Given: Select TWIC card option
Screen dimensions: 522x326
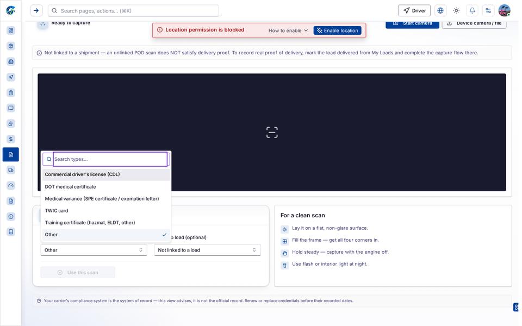Looking at the screenshot, I should pyautogui.click(x=106, y=211).
